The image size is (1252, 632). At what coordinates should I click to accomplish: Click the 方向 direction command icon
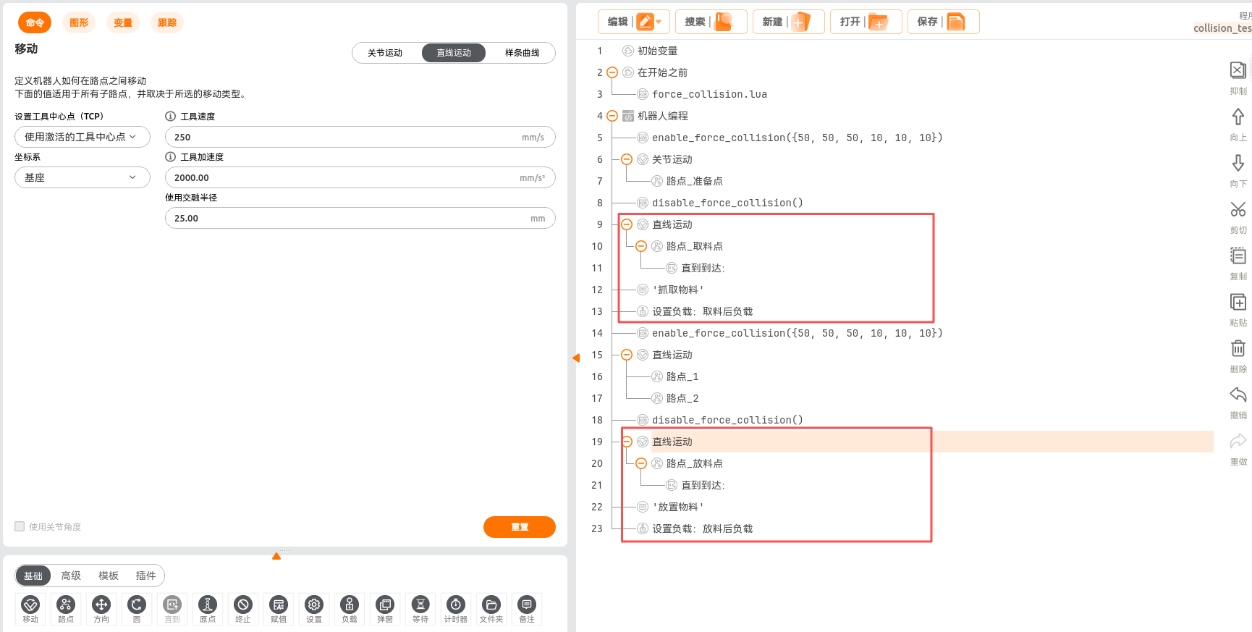tap(101, 605)
